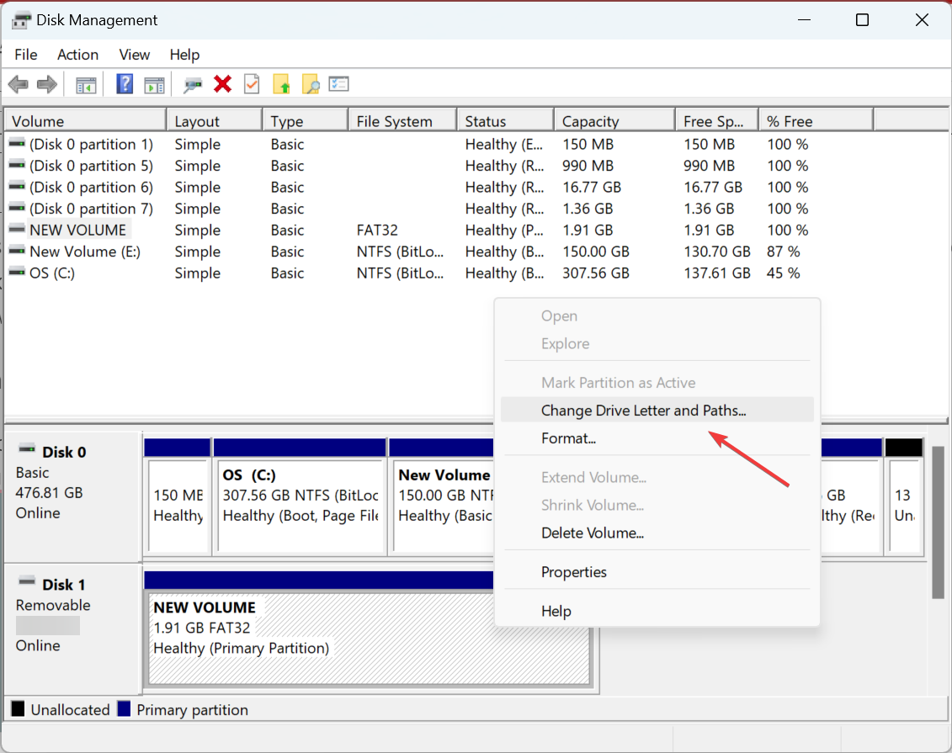952x753 pixels.
Task: Sort by the Capacity column header
Action: pos(614,121)
